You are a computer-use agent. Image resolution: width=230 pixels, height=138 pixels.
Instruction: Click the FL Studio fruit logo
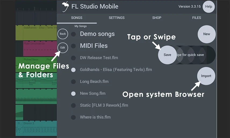point(65,6)
